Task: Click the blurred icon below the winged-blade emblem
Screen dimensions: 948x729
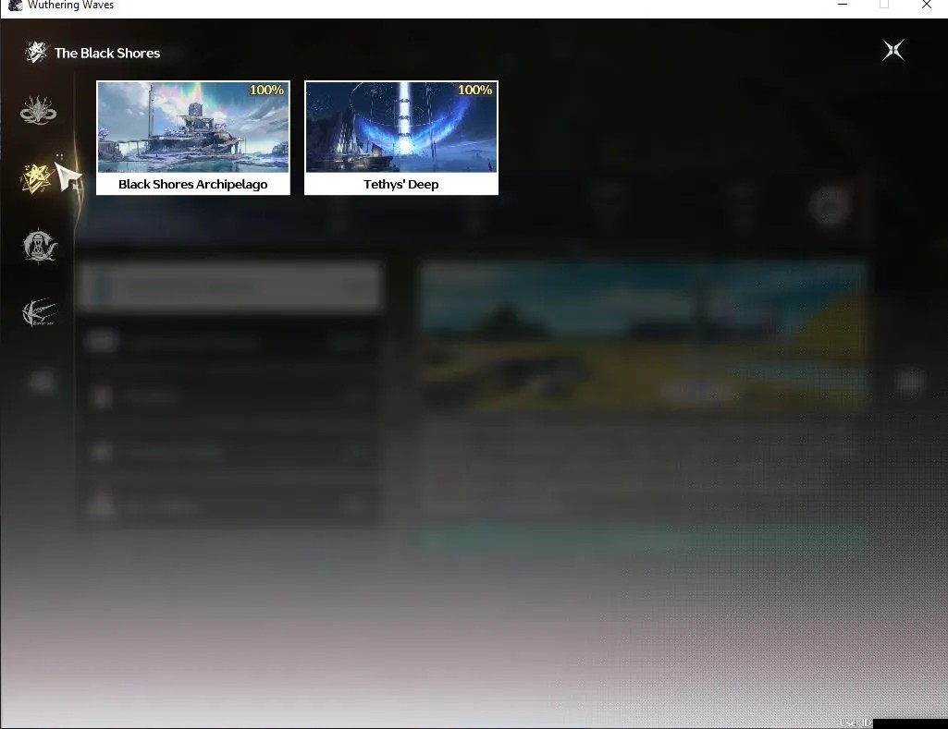Action: [41, 383]
